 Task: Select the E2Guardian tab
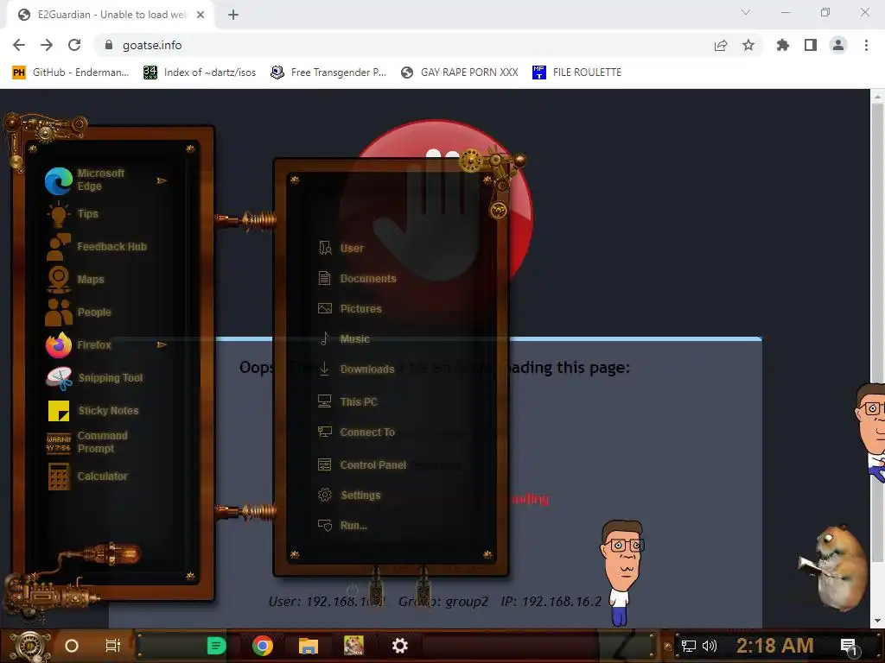(110, 15)
